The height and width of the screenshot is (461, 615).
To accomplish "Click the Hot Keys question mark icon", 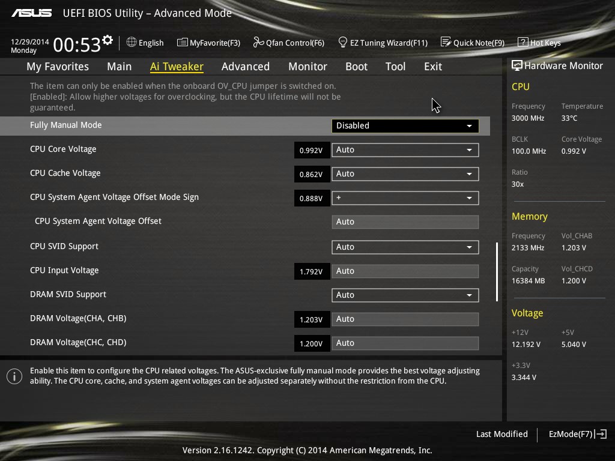I will (x=523, y=42).
